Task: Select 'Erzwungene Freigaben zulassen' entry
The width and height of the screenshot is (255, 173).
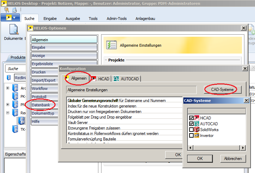Action: pyautogui.click(x=124, y=128)
